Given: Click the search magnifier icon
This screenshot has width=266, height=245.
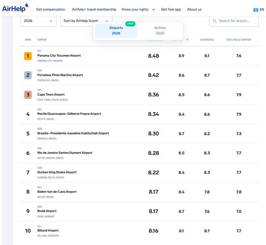Looking at the screenshot, I should coord(215,21).
